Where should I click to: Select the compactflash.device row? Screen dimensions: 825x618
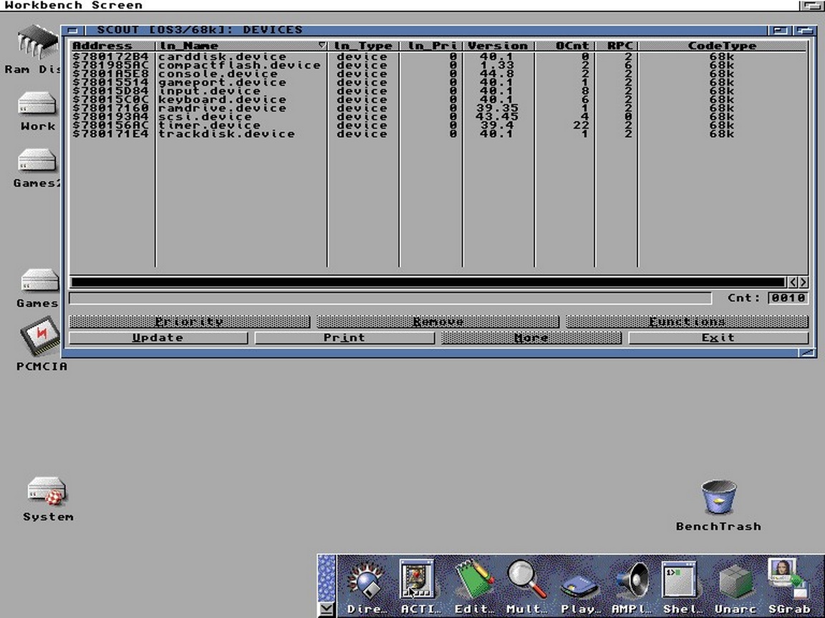438,65
